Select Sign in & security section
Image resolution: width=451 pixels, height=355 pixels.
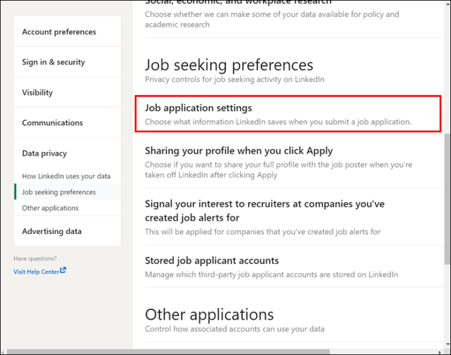[54, 62]
